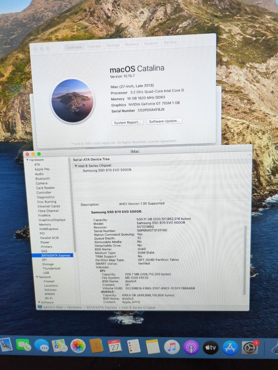Collapse the Software section in sidebar
This screenshot has height=370, width=278.
pyautogui.click(x=39, y=302)
